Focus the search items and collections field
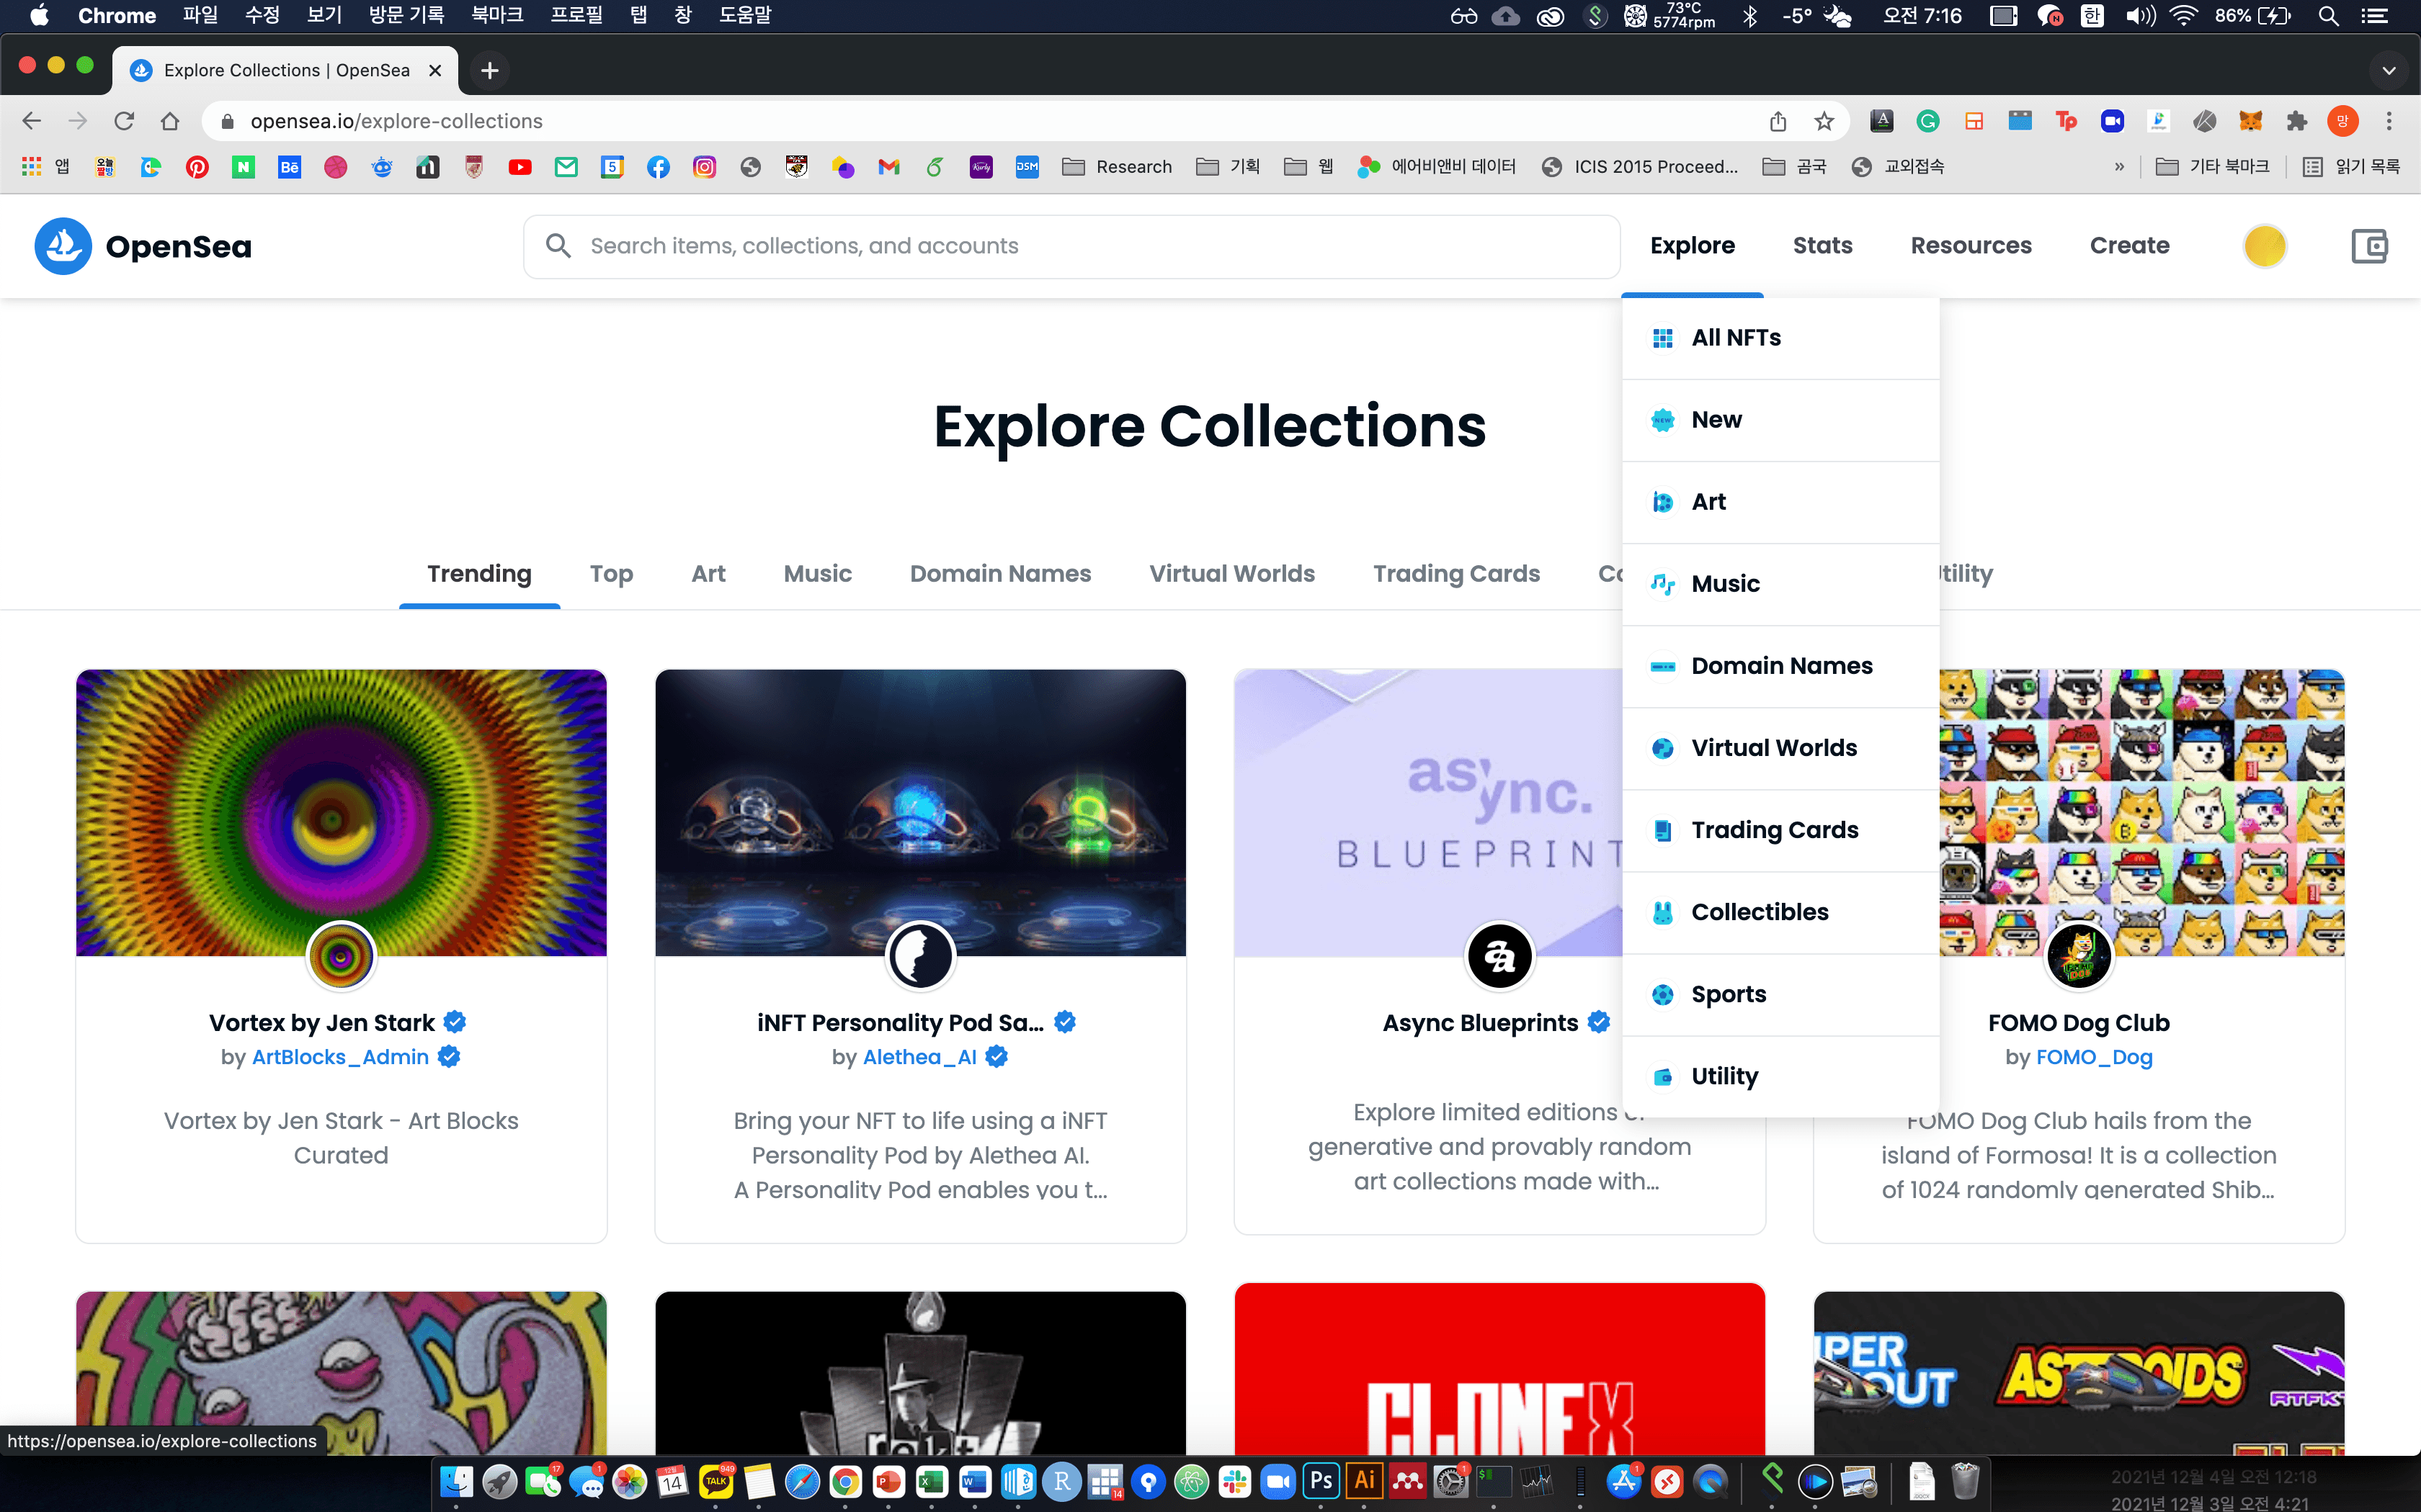The image size is (2421, 1512). pyautogui.click(x=1071, y=246)
